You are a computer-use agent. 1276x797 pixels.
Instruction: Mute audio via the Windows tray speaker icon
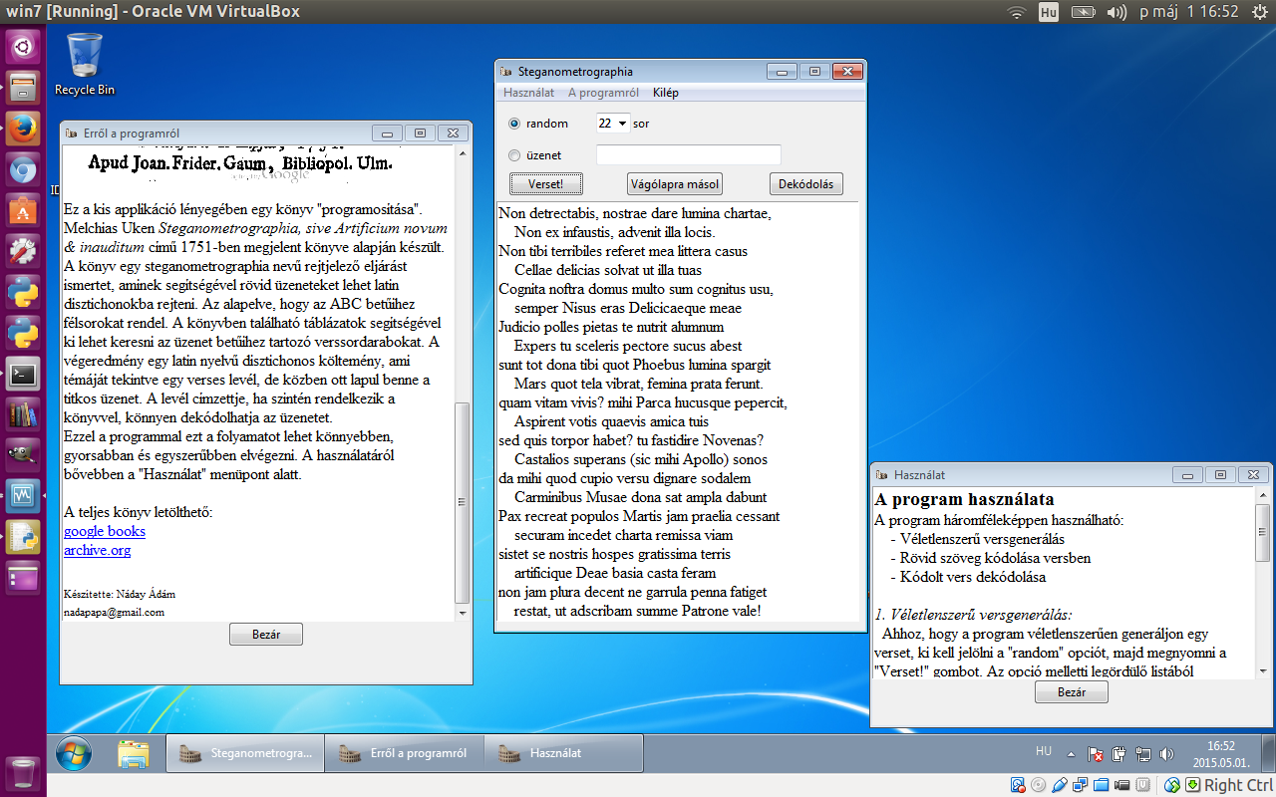[1167, 754]
